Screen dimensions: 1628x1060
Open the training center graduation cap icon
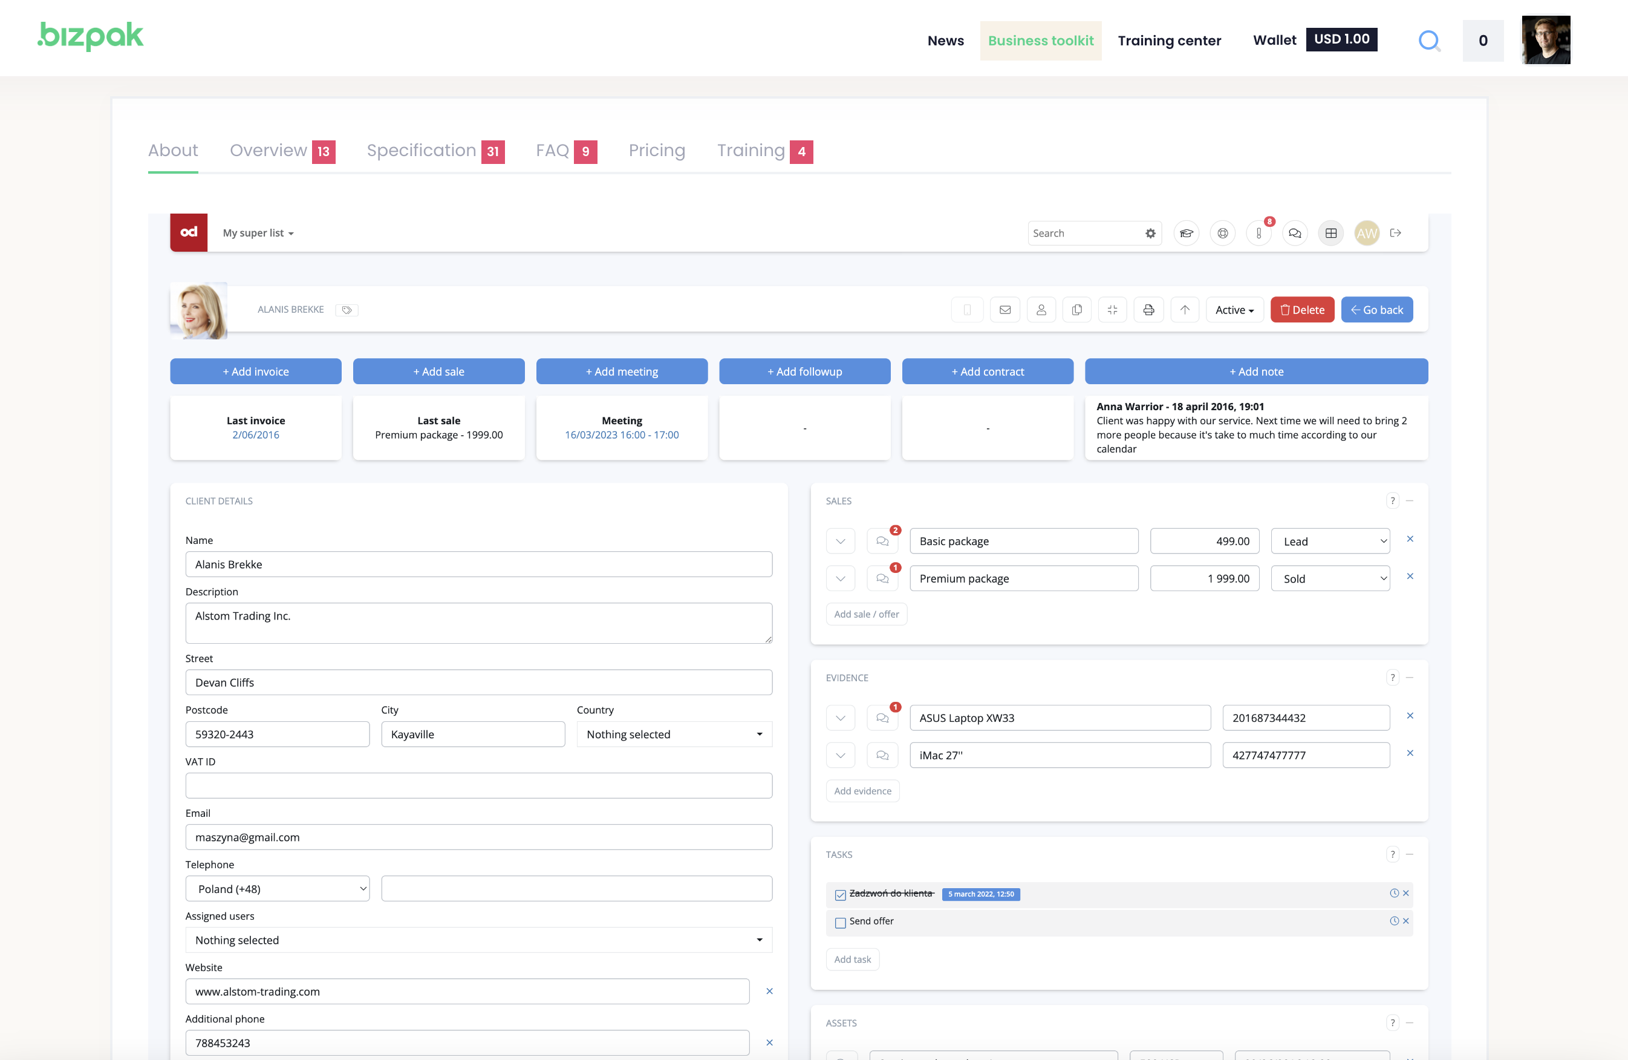[1187, 233]
